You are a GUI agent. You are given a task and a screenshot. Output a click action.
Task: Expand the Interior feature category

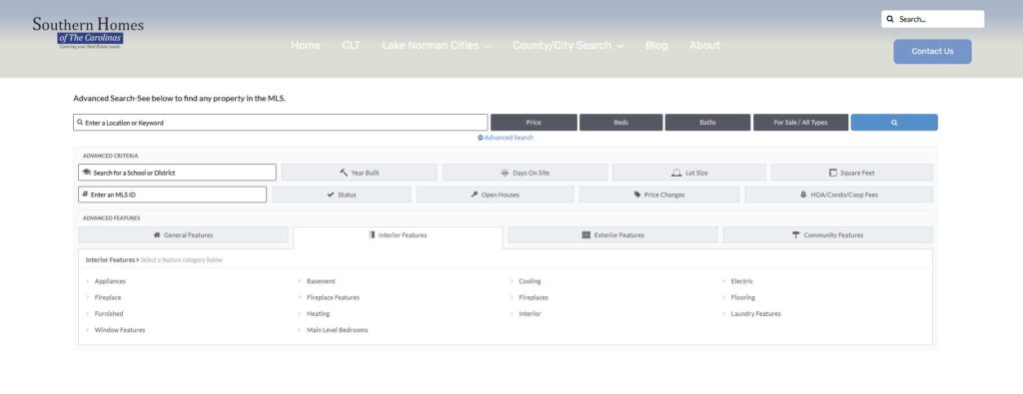529,314
